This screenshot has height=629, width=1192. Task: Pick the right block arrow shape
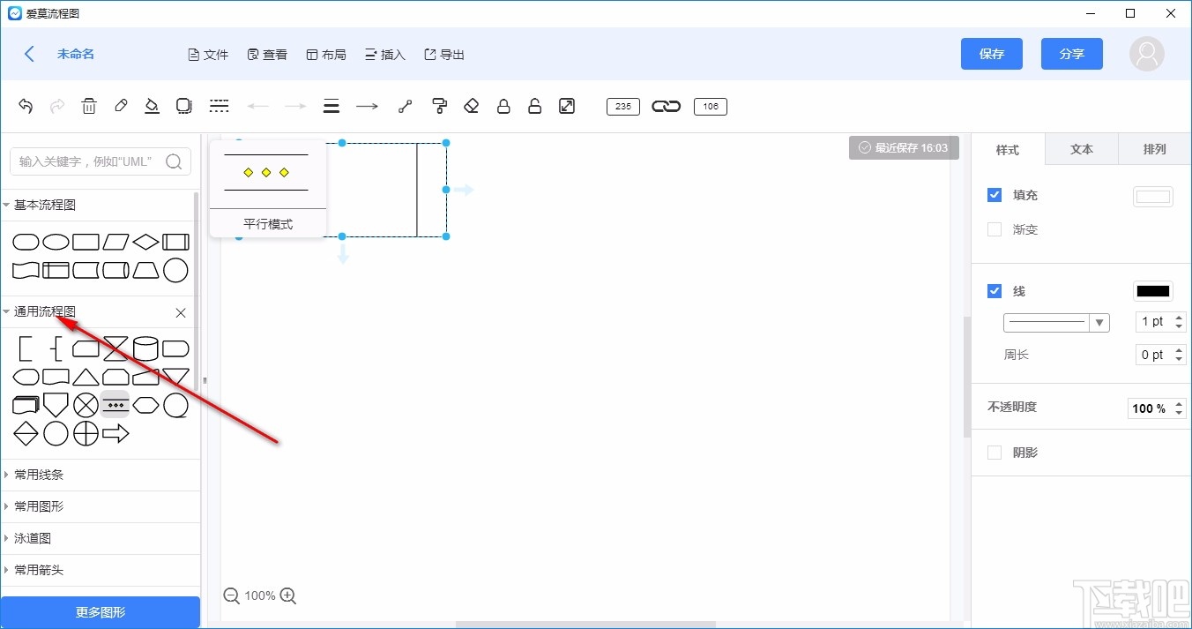[x=115, y=433]
